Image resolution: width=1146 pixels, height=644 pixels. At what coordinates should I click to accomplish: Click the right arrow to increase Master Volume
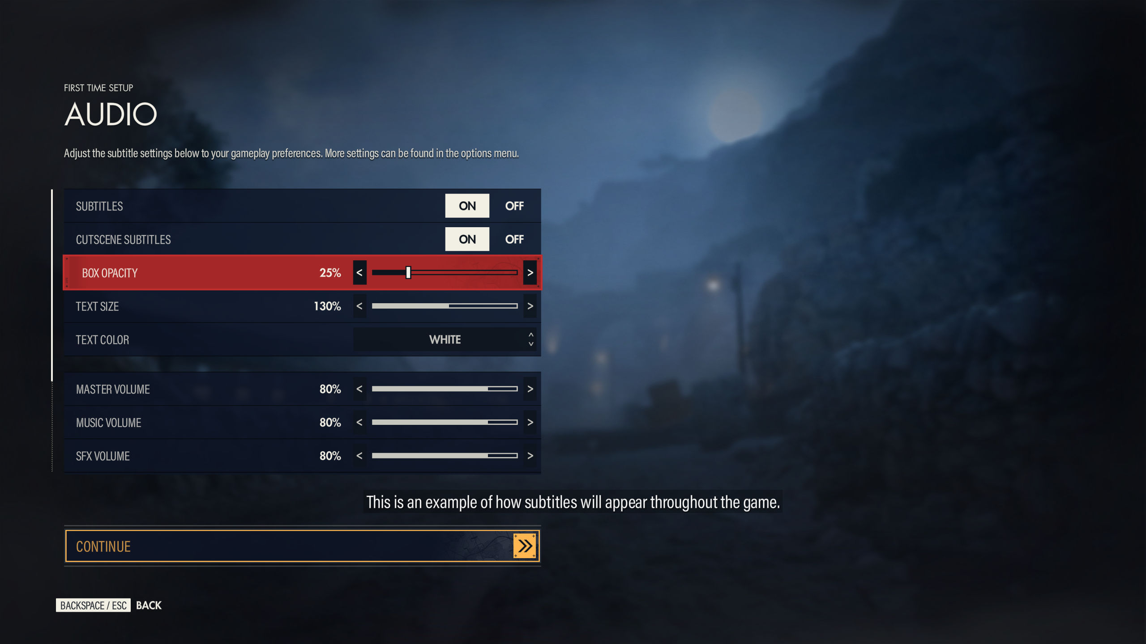point(530,389)
